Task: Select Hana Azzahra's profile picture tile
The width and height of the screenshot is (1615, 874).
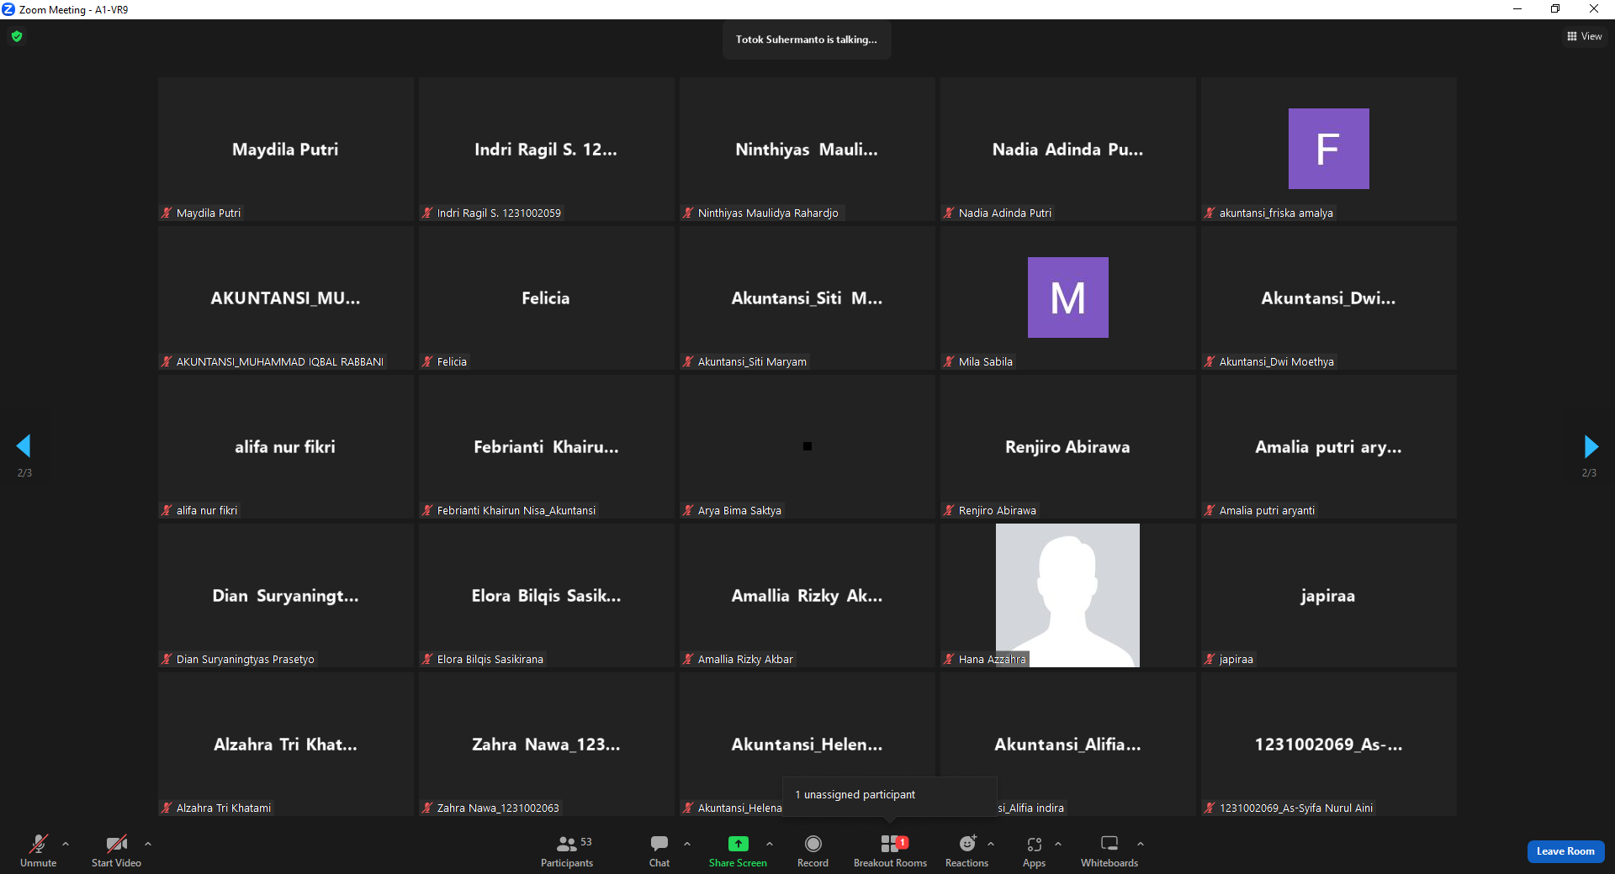Action: [1067, 595]
